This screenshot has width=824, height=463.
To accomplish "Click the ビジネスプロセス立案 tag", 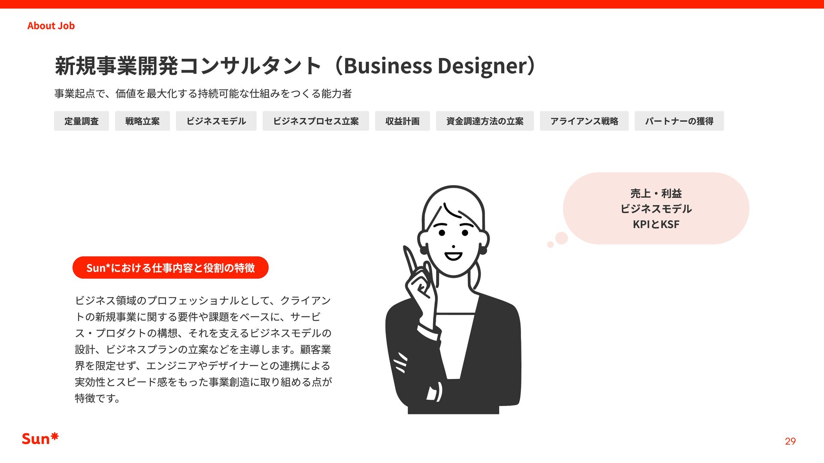I will [x=316, y=121].
